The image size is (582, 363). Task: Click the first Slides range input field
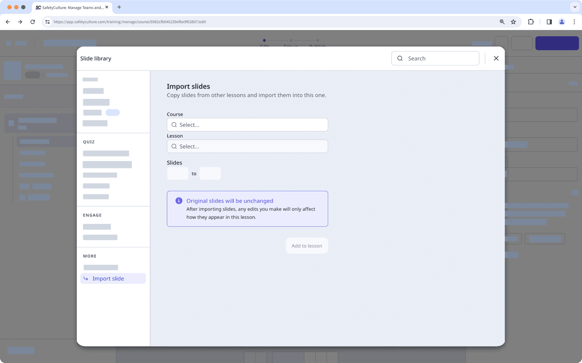[178, 173]
